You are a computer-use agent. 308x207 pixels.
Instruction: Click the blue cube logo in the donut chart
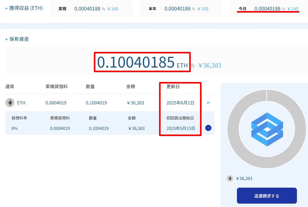tap(267, 129)
